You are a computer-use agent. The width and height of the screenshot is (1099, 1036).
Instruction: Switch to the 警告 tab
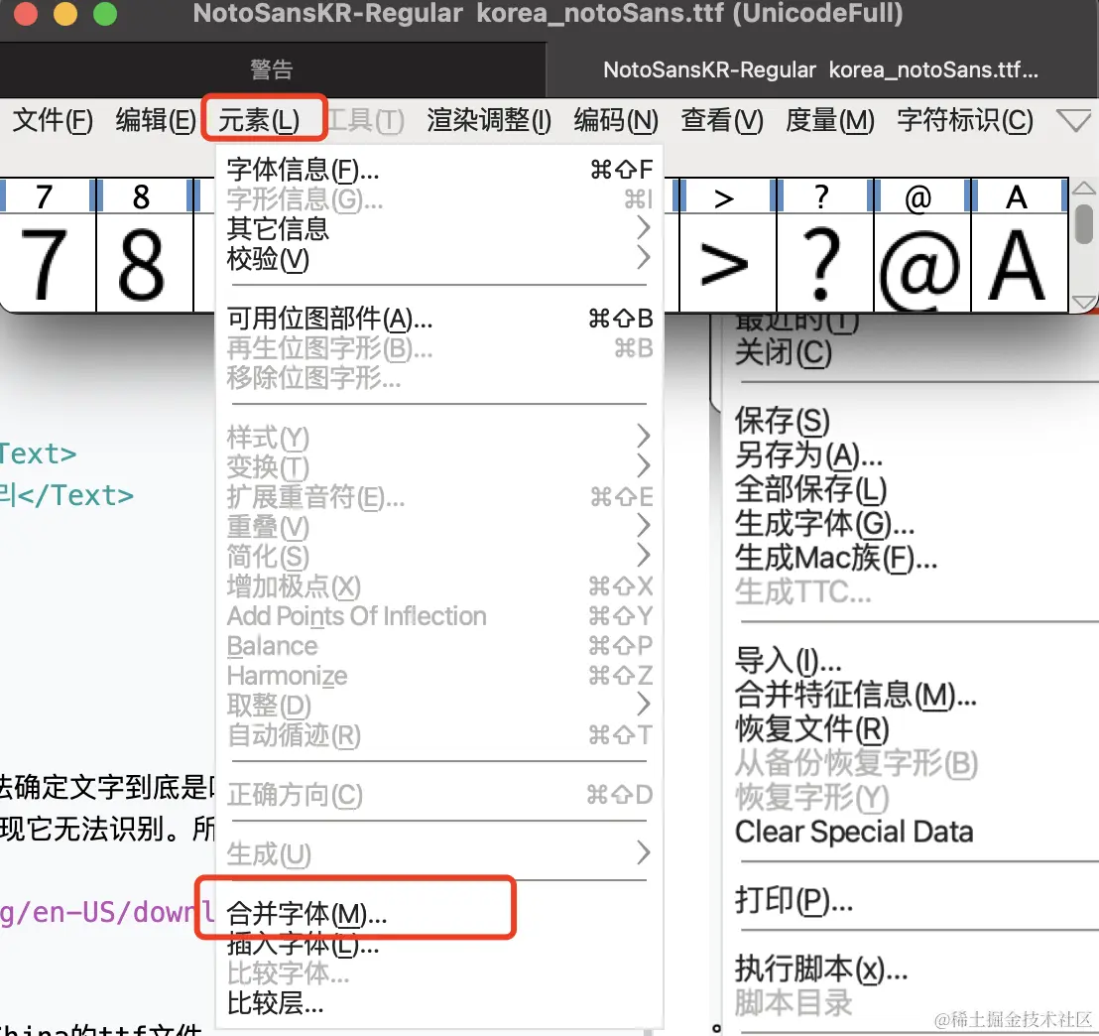click(272, 69)
